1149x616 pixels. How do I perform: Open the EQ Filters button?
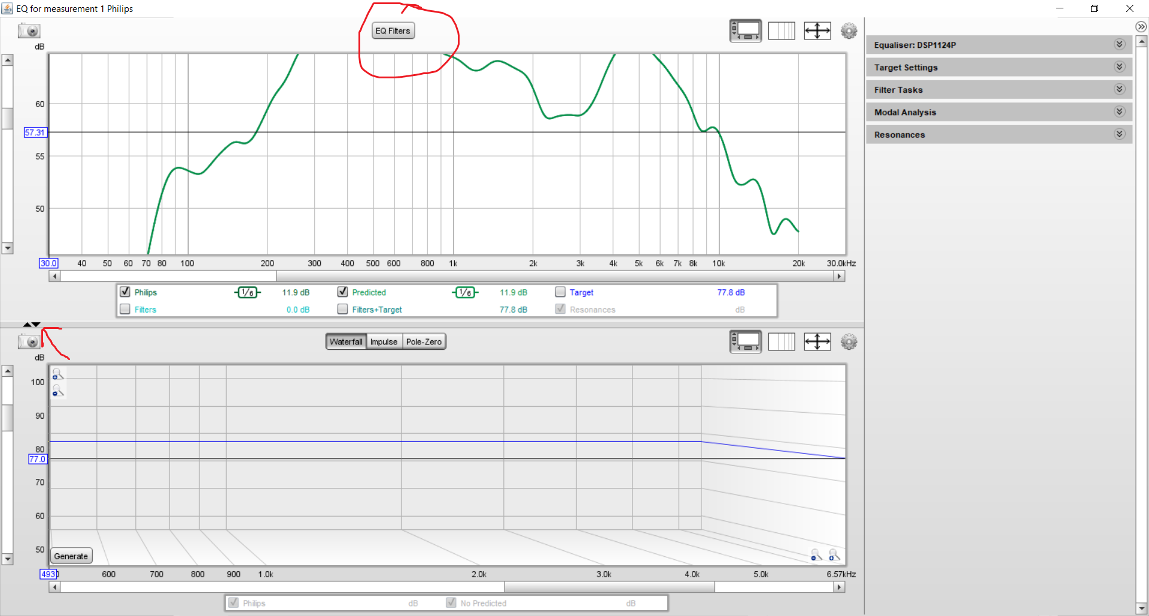click(393, 31)
